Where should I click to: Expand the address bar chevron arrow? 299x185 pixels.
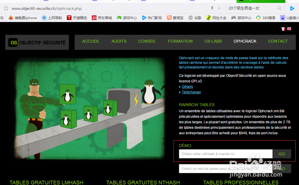coord(219,8)
